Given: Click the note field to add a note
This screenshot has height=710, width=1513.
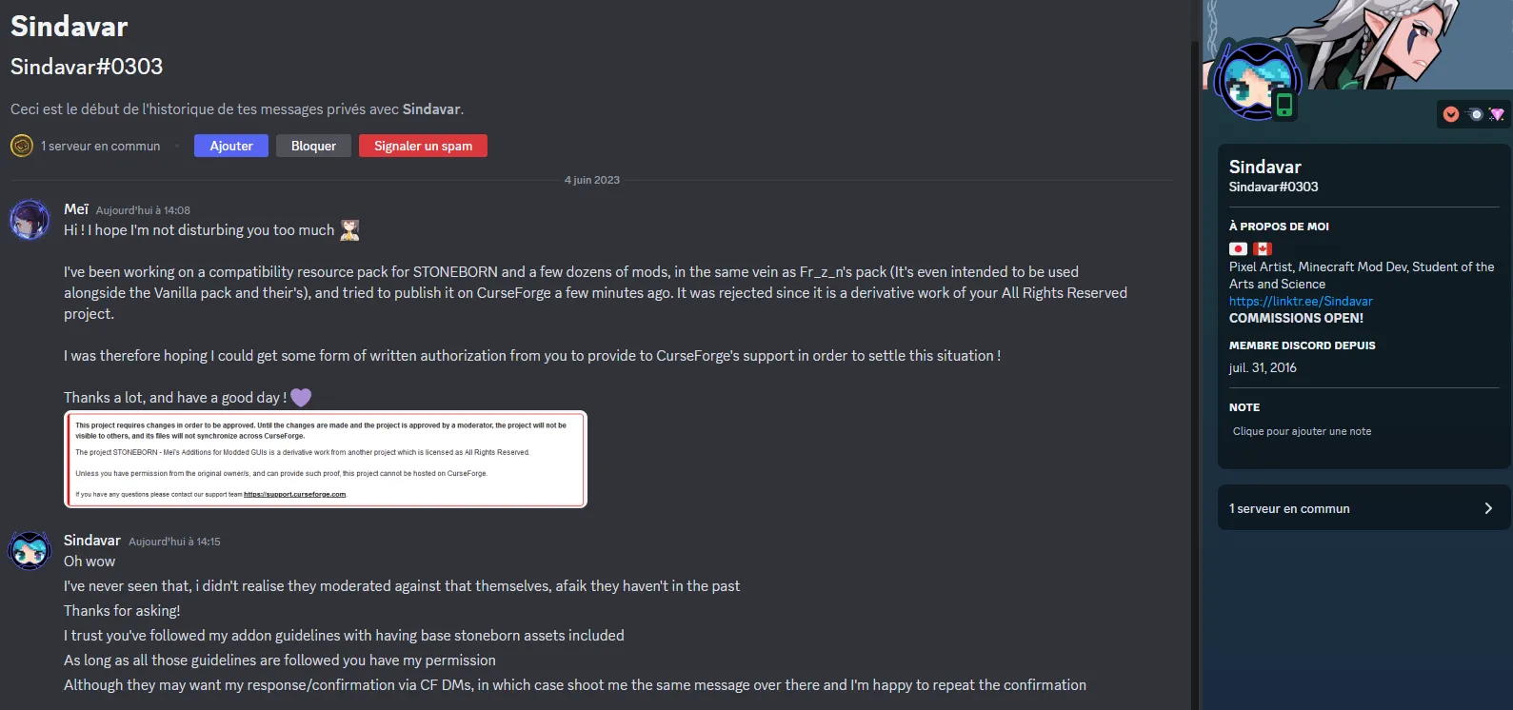Looking at the screenshot, I should point(1302,431).
